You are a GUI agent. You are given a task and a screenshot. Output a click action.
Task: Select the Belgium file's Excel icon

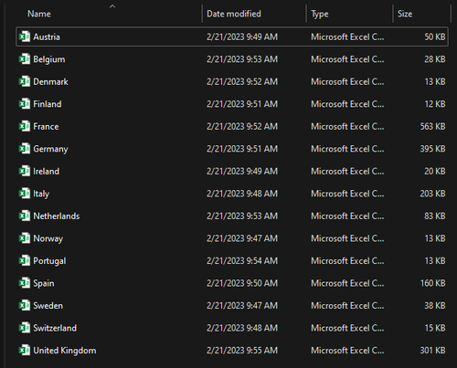pos(25,59)
